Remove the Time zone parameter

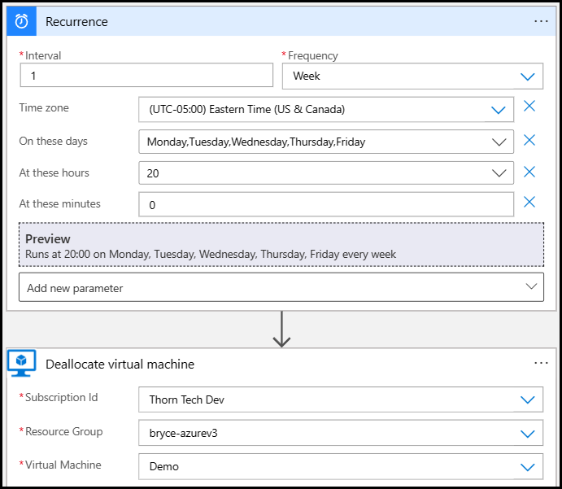coord(529,106)
